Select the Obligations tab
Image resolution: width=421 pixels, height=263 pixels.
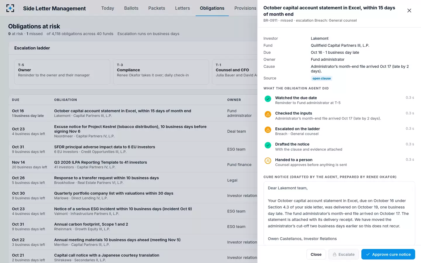tap(212, 8)
